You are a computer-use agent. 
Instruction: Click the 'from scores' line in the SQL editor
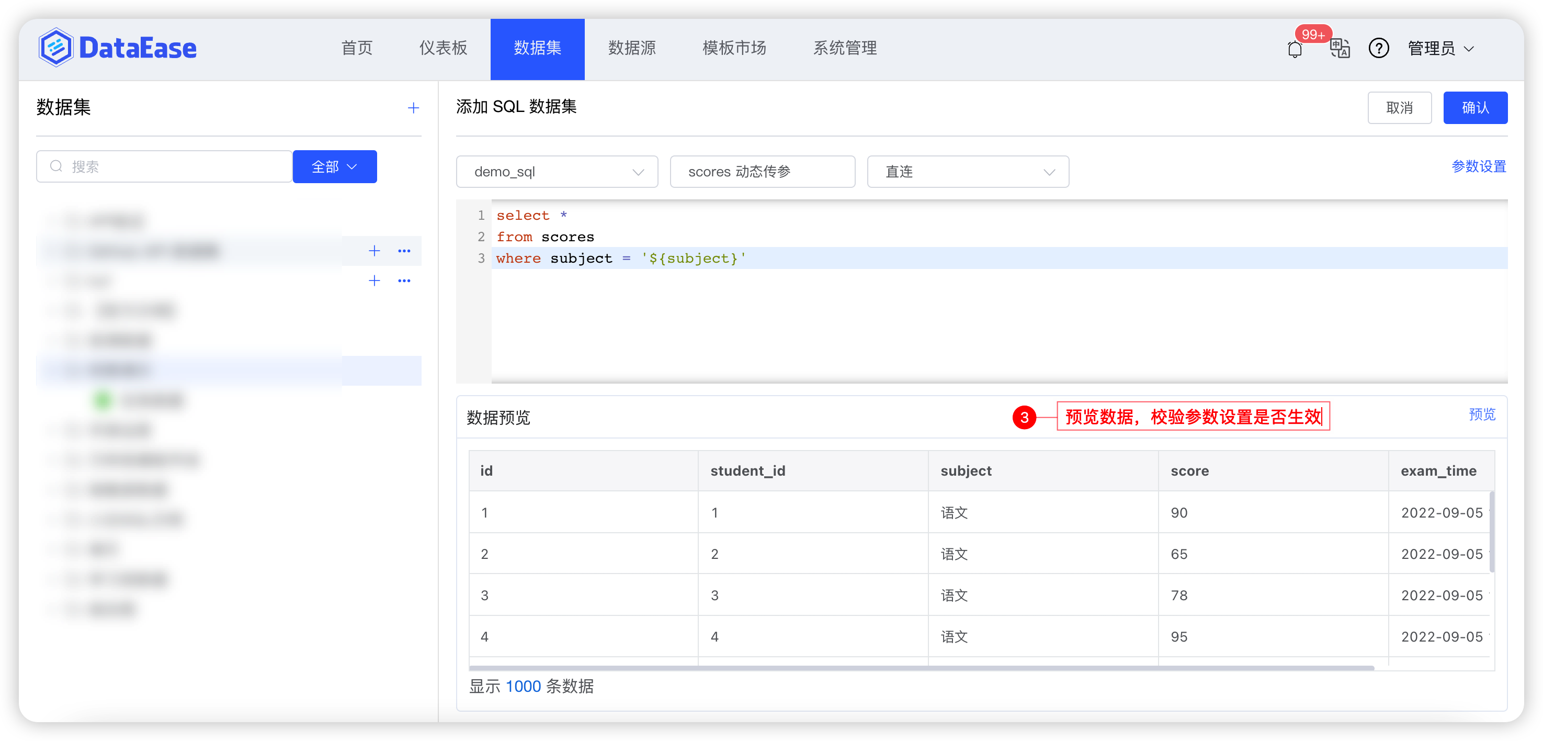pos(545,237)
